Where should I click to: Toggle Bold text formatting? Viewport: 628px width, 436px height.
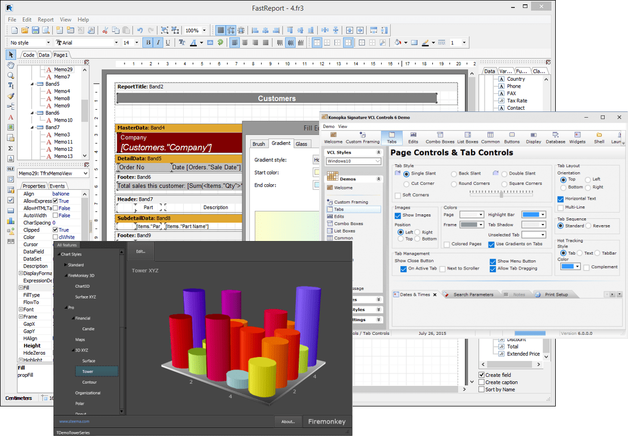coord(148,43)
